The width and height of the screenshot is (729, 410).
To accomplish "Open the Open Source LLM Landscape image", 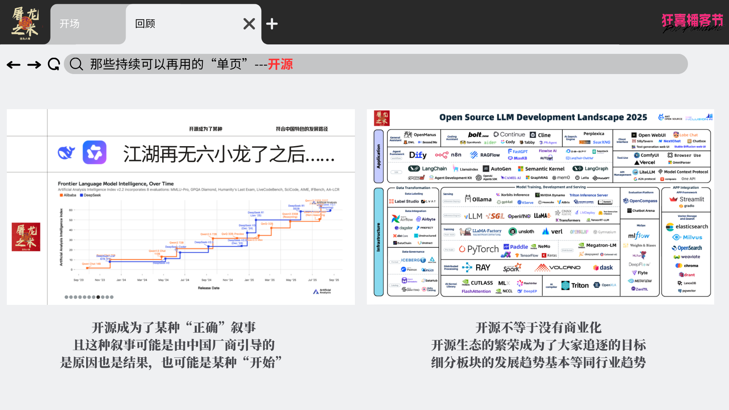I will pyautogui.click(x=540, y=207).
